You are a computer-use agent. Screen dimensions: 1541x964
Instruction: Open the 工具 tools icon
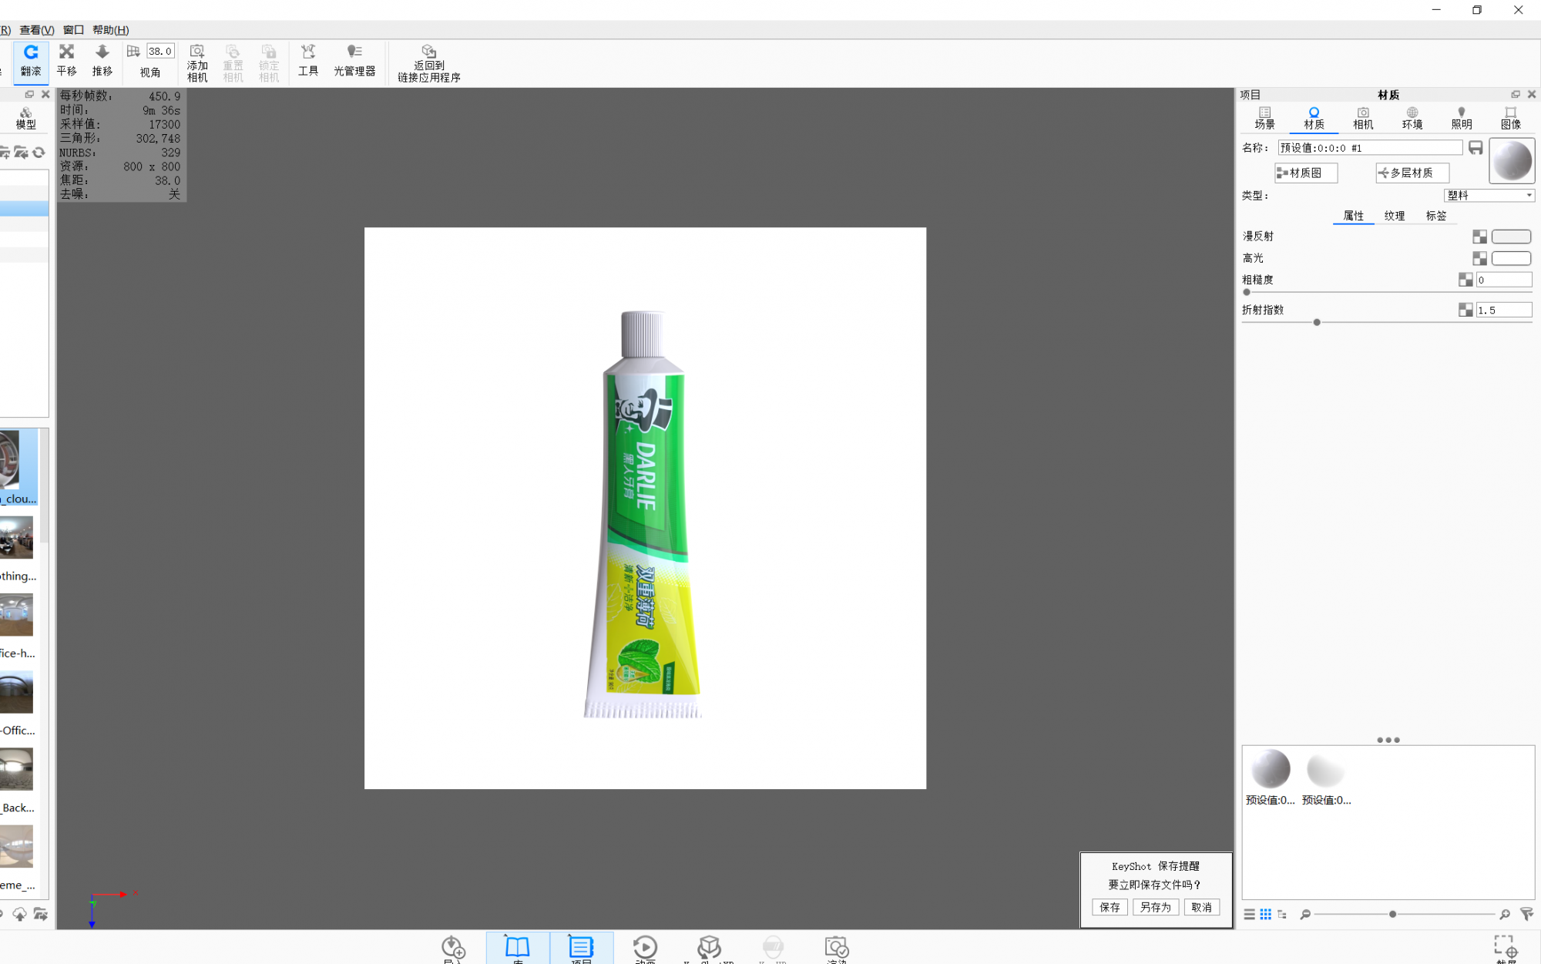click(308, 61)
